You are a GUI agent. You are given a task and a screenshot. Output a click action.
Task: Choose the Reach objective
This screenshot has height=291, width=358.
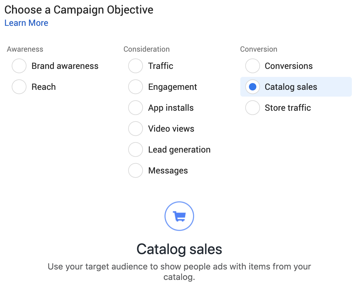[x=19, y=87]
